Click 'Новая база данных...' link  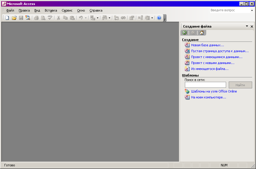pos(207,45)
